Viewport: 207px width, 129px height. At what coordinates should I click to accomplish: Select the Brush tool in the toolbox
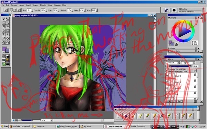[4, 19]
